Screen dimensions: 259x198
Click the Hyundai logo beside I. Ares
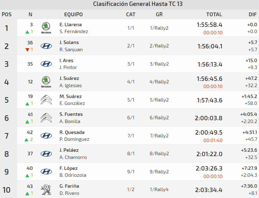click(46, 64)
